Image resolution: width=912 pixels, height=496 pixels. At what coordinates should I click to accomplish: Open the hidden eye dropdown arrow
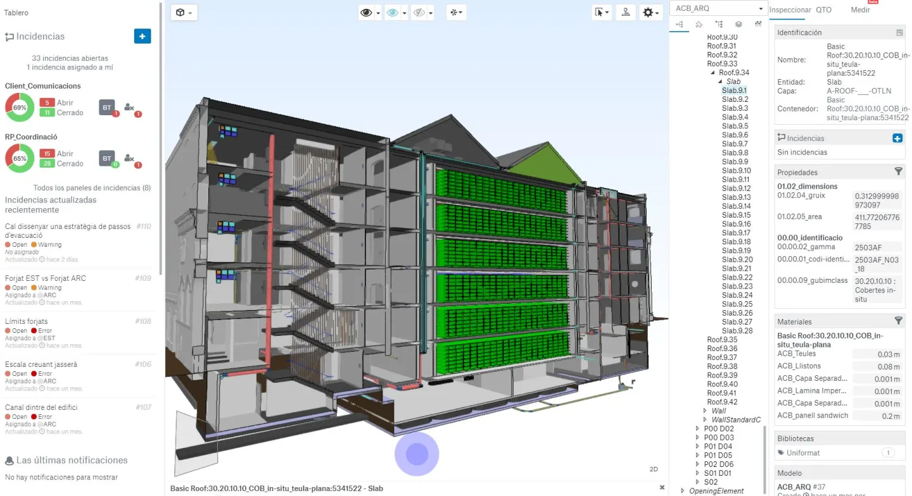[x=431, y=13]
